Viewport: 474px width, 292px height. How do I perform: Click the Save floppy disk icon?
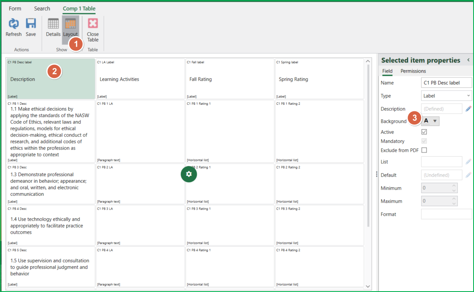tap(31, 24)
